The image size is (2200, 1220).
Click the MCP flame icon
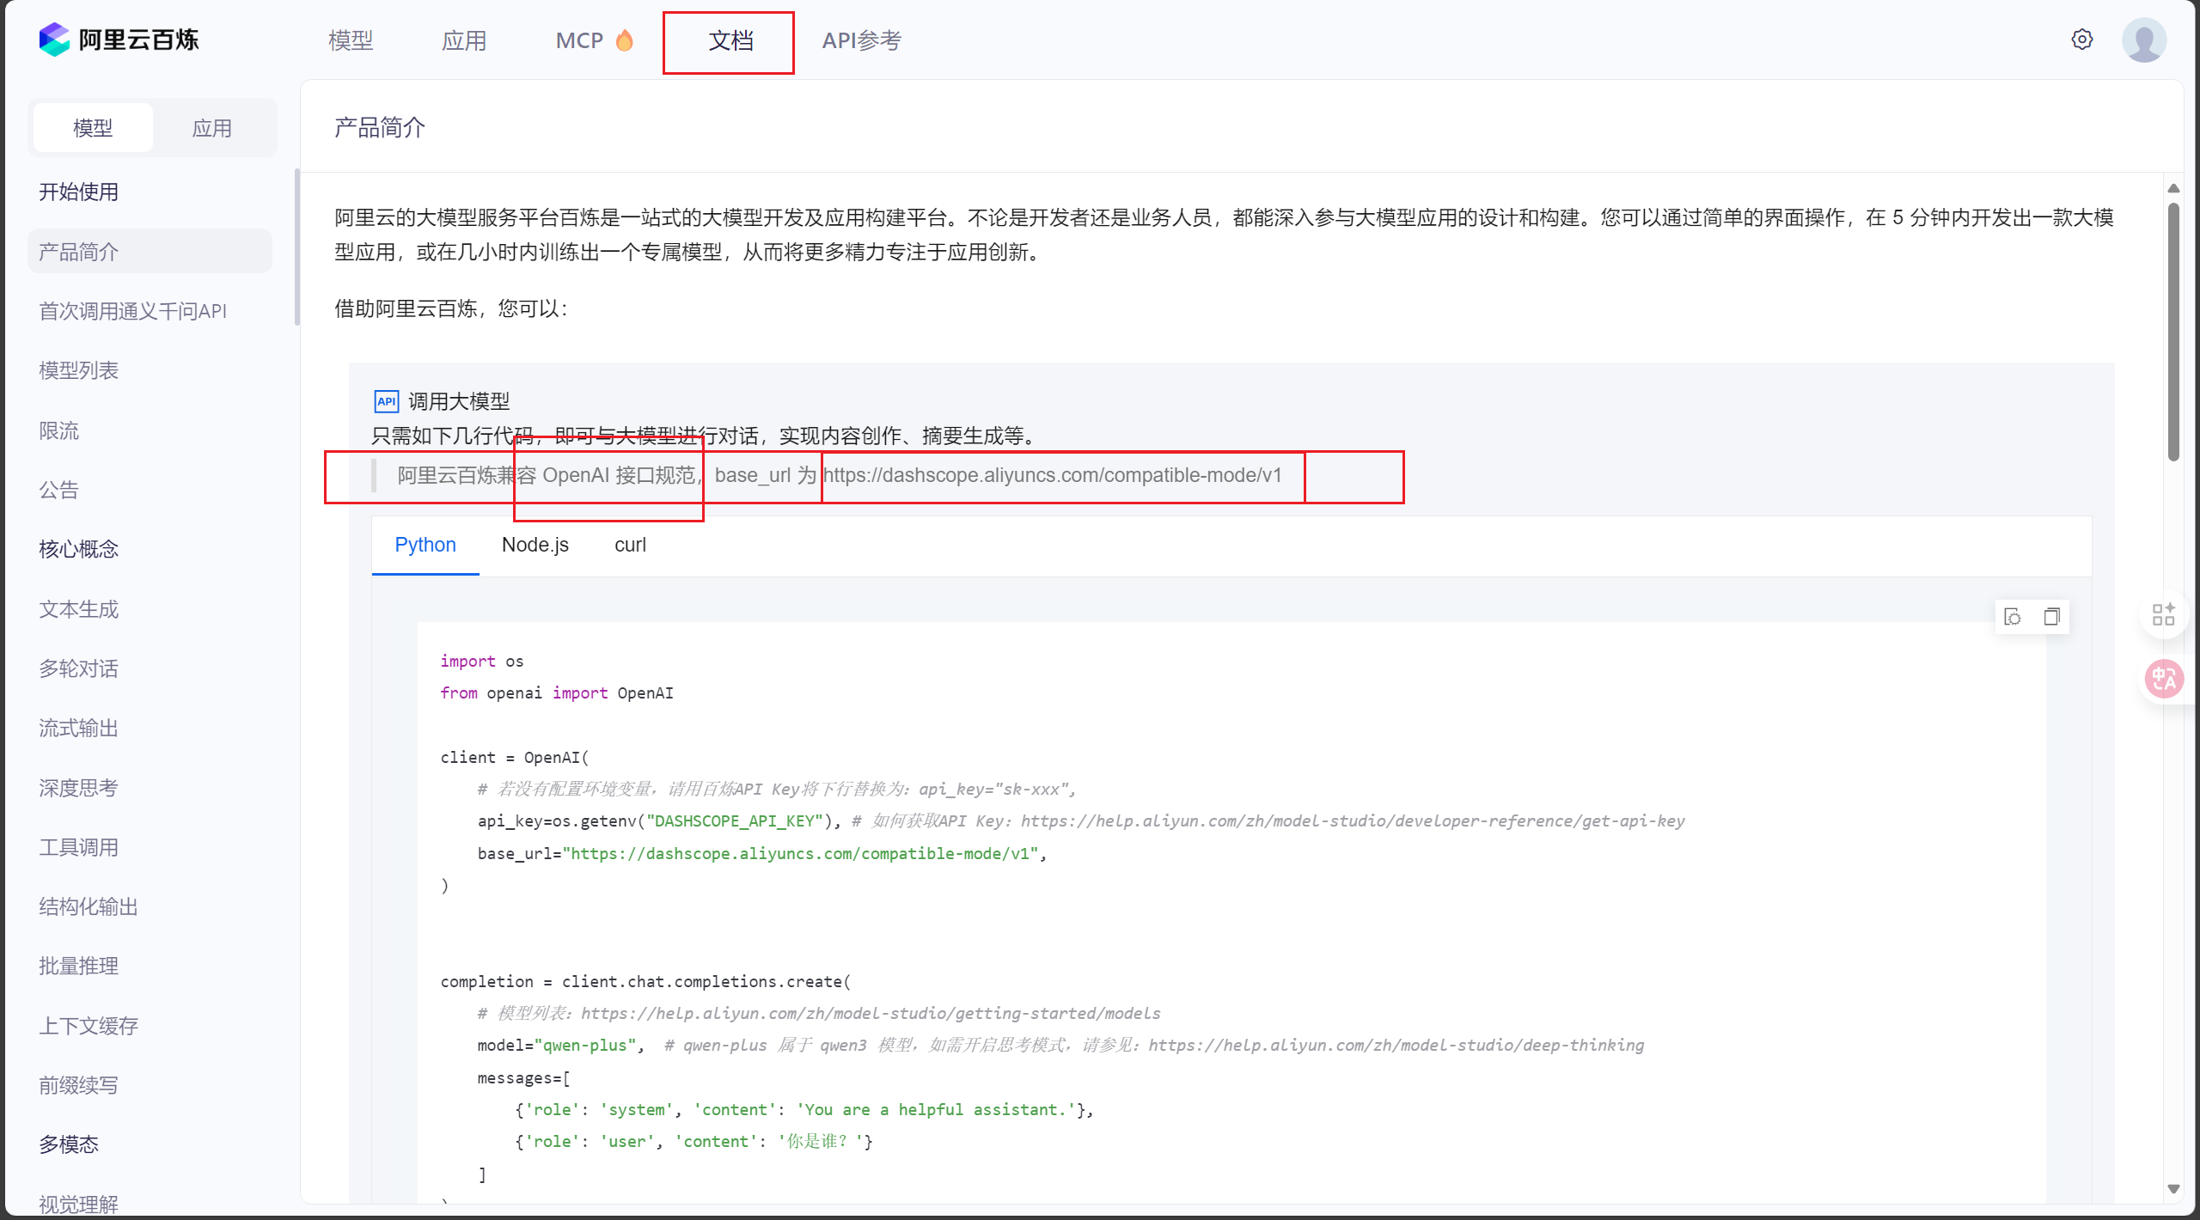tap(625, 40)
